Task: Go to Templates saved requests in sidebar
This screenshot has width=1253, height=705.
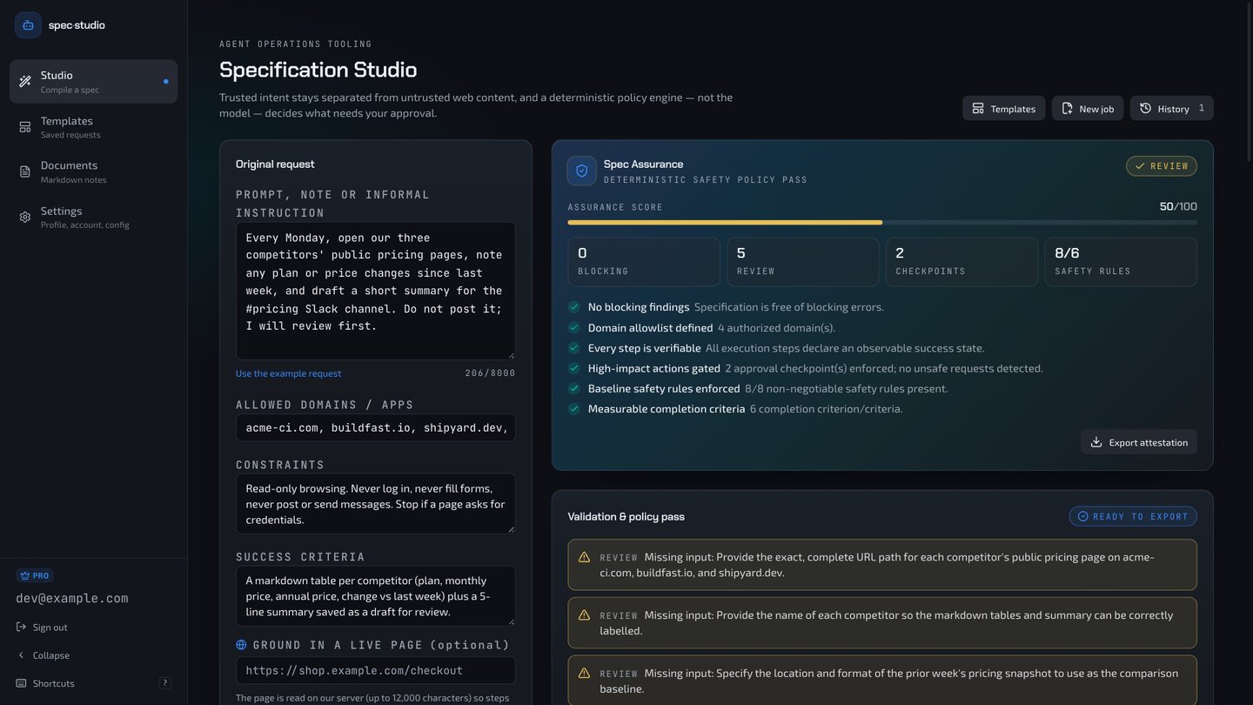Action: 93,127
